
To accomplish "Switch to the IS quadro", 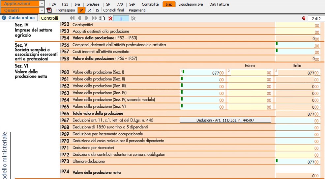I will click(98, 10).
